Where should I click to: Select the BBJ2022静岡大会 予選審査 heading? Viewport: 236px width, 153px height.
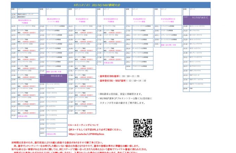click(x=24, y=21)
